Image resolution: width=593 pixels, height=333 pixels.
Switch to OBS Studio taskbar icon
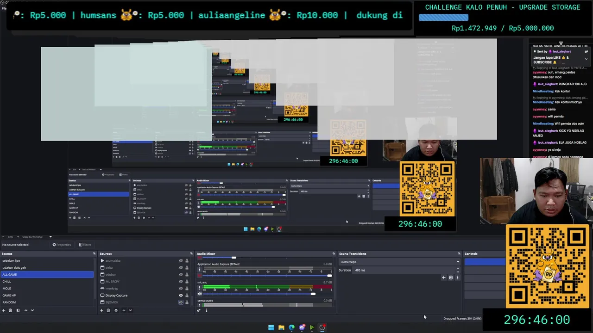(322, 327)
